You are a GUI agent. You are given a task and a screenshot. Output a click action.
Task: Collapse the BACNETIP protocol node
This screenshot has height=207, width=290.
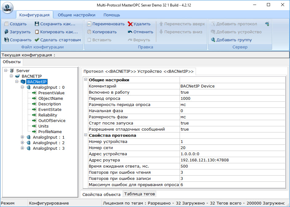(x=11, y=76)
